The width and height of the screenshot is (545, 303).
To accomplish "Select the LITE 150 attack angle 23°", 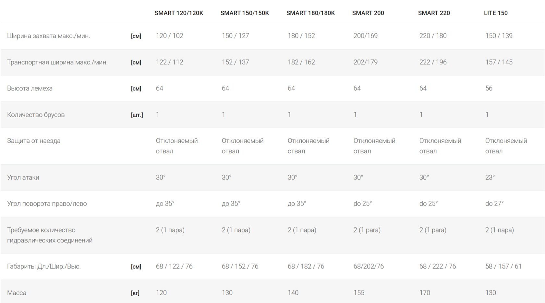I will (490, 177).
